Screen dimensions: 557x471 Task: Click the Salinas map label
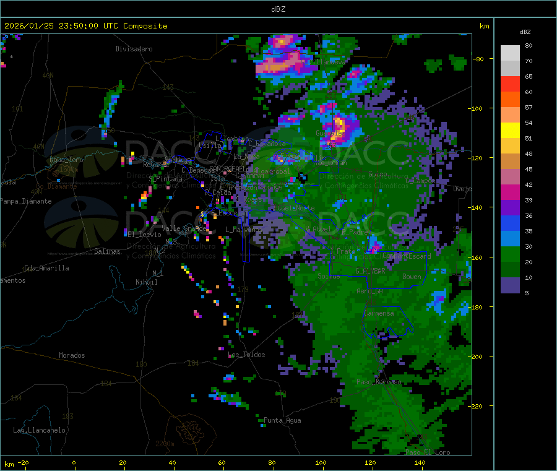click(107, 251)
